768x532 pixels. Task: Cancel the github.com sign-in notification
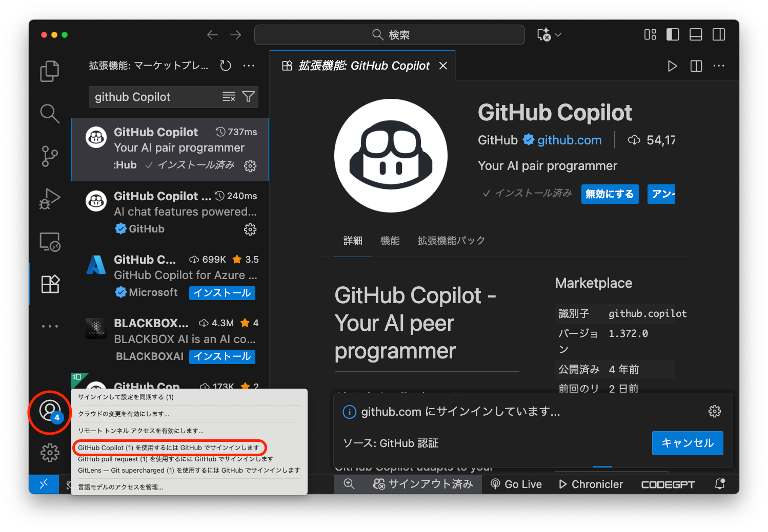pyautogui.click(x=688, y=443)
